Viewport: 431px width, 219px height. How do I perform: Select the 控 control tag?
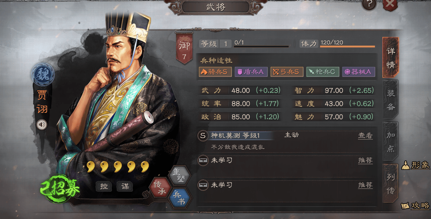pos(104,186)
